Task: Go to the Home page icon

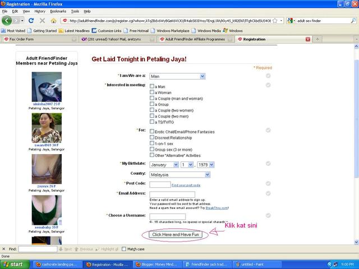Action: tap(54, 21)
